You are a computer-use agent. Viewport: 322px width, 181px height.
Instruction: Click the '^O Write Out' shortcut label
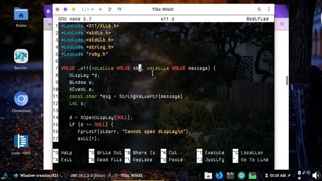pyautogui.click(x=105, y=153)
